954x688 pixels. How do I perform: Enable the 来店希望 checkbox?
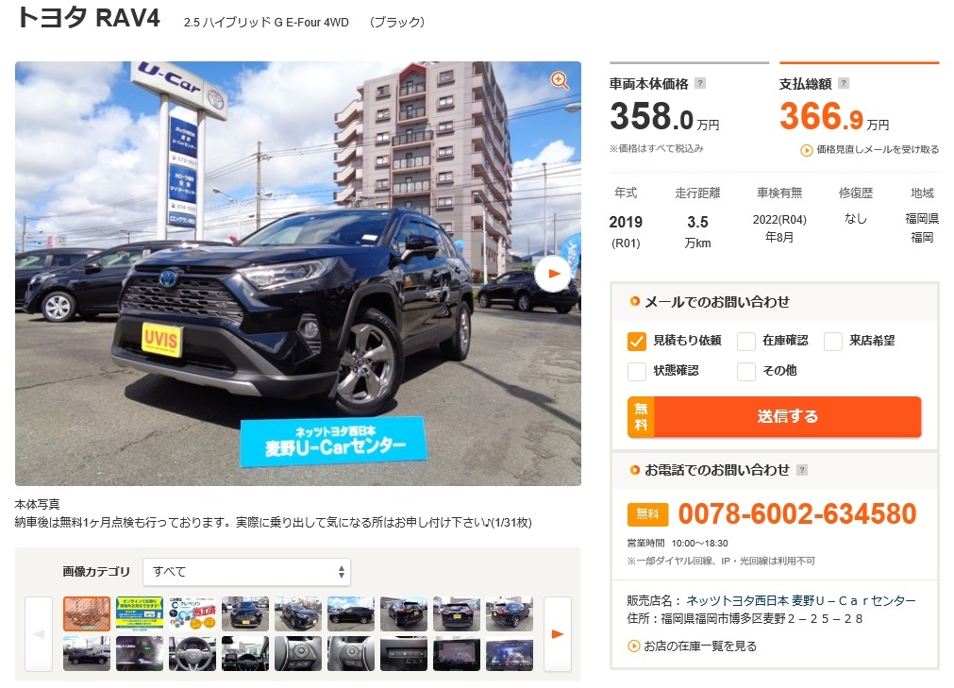[833, 342]
